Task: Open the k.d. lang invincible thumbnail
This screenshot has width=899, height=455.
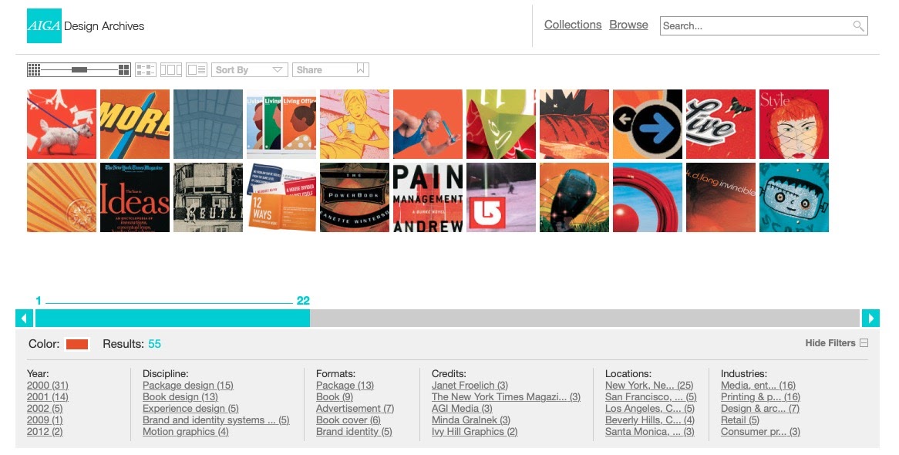Action: (x=721, y=197)
